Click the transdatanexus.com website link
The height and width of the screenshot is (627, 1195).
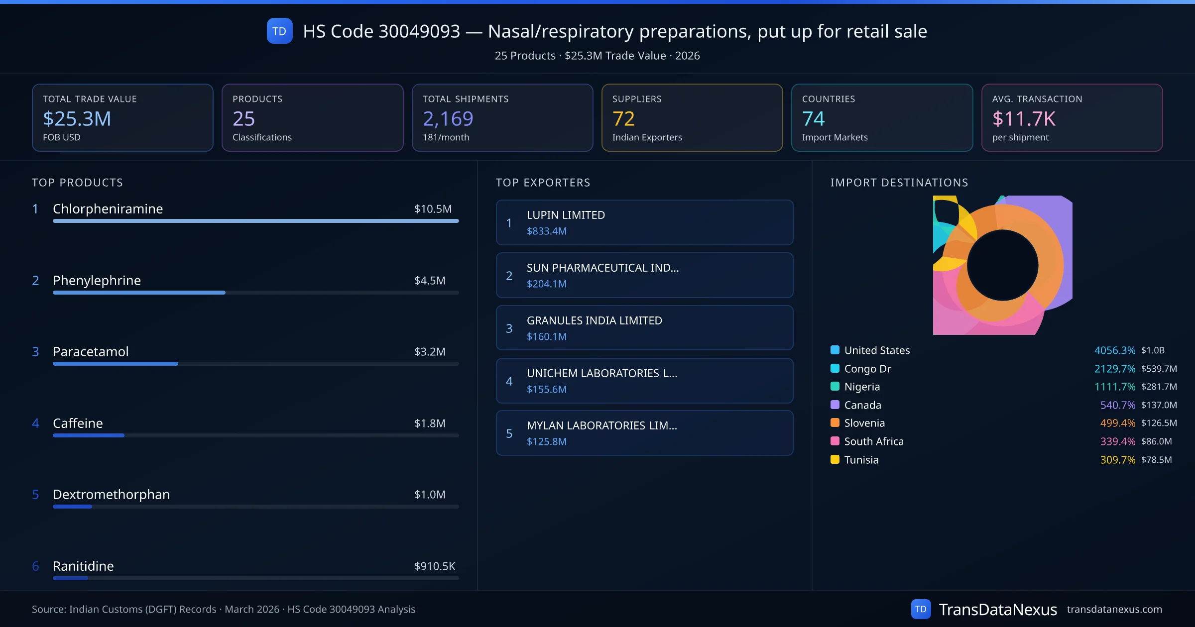[1114, 609]
